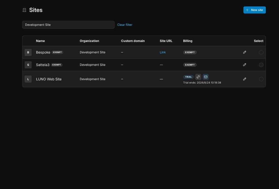This screenshot has height=189, width=279.
Task: Create a new site with New site button
Action: coord(254,10)
